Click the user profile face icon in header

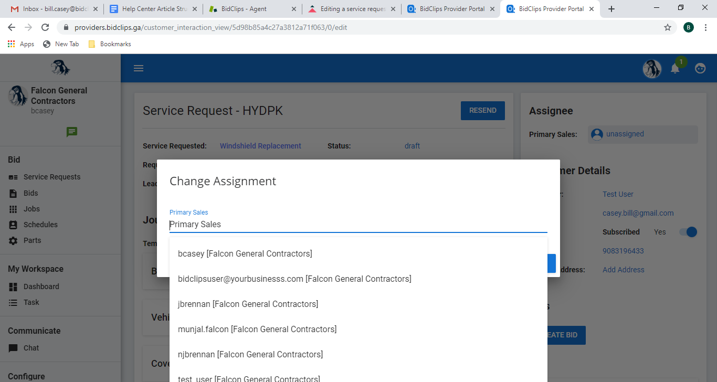pos(700,68)
